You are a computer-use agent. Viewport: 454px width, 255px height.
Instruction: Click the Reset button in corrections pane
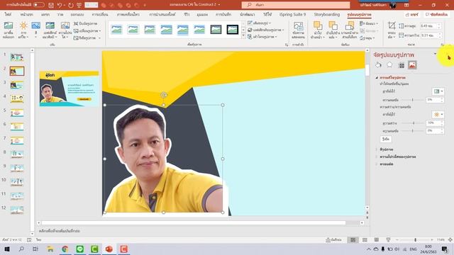386,139
